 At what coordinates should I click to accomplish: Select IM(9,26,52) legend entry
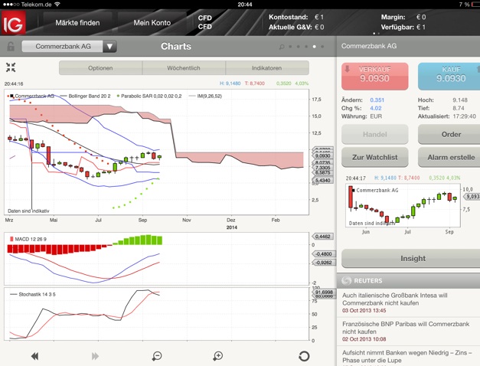click(205, 96)
